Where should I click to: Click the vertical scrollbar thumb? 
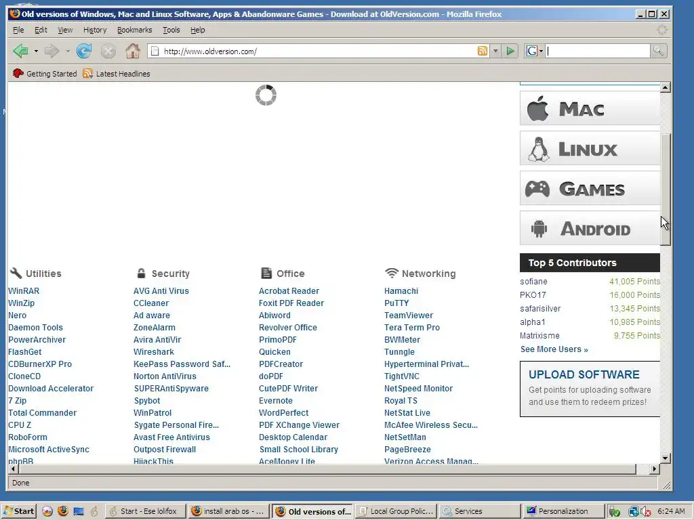(x=666, y=190)
